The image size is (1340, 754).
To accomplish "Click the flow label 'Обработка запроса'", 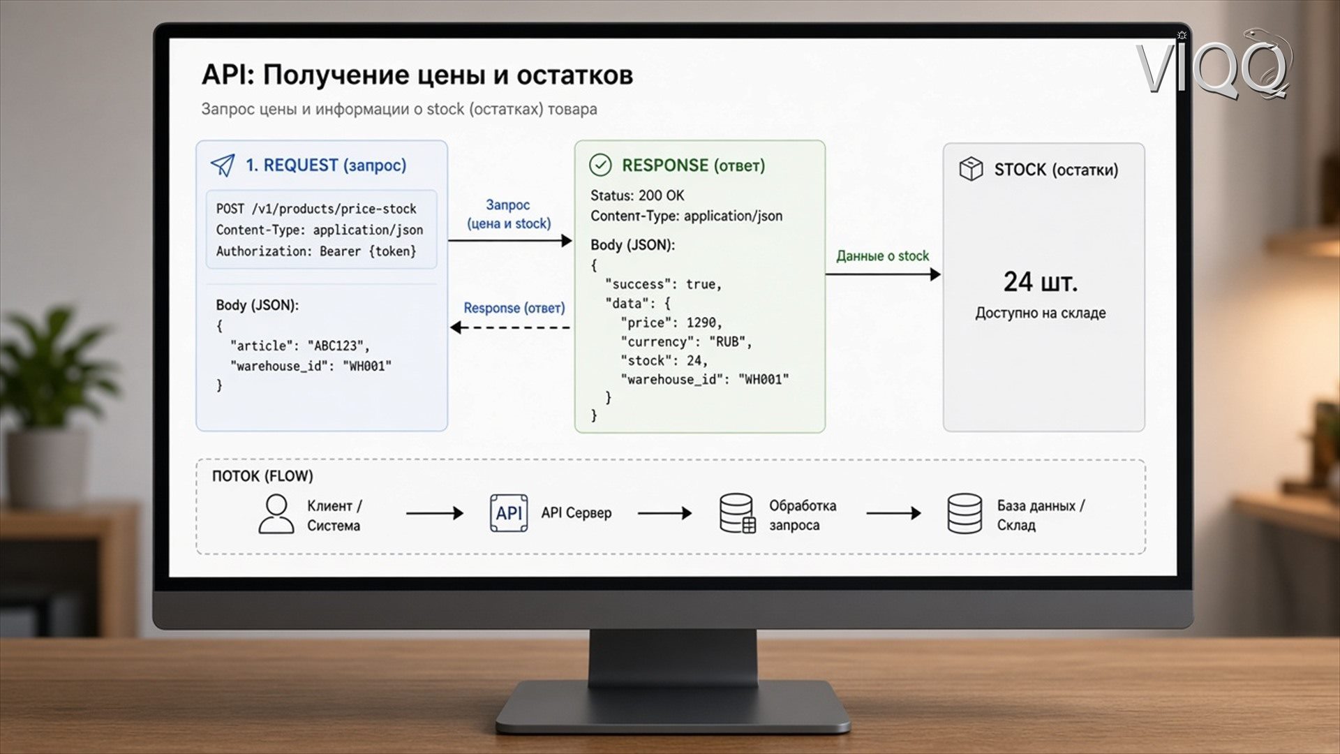I will point(803,515).
